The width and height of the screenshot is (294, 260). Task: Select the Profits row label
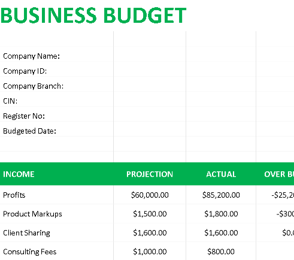pyautogui.click(x=14, y=195)
